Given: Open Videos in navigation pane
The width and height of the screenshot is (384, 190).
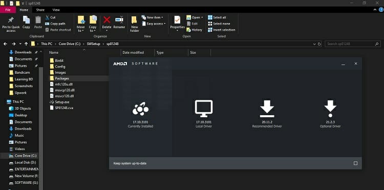Looking at the screenshot, I should (x=19, y=149).
